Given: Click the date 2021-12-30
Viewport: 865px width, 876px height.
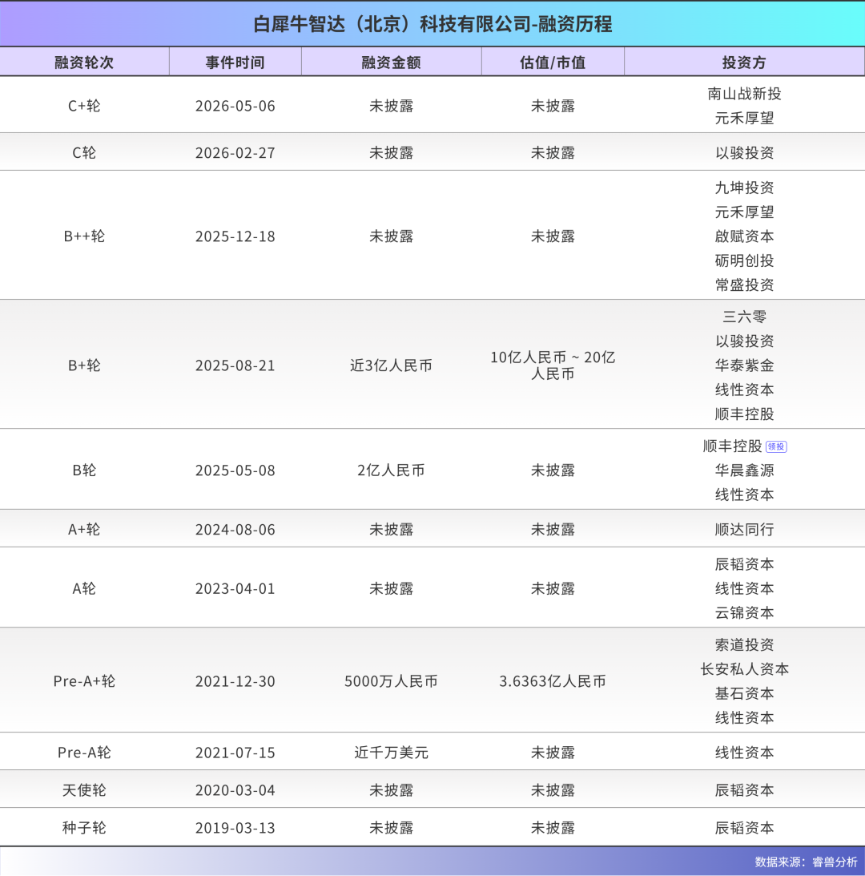Looking at the screenshot, I should click(x=235, y=681).
